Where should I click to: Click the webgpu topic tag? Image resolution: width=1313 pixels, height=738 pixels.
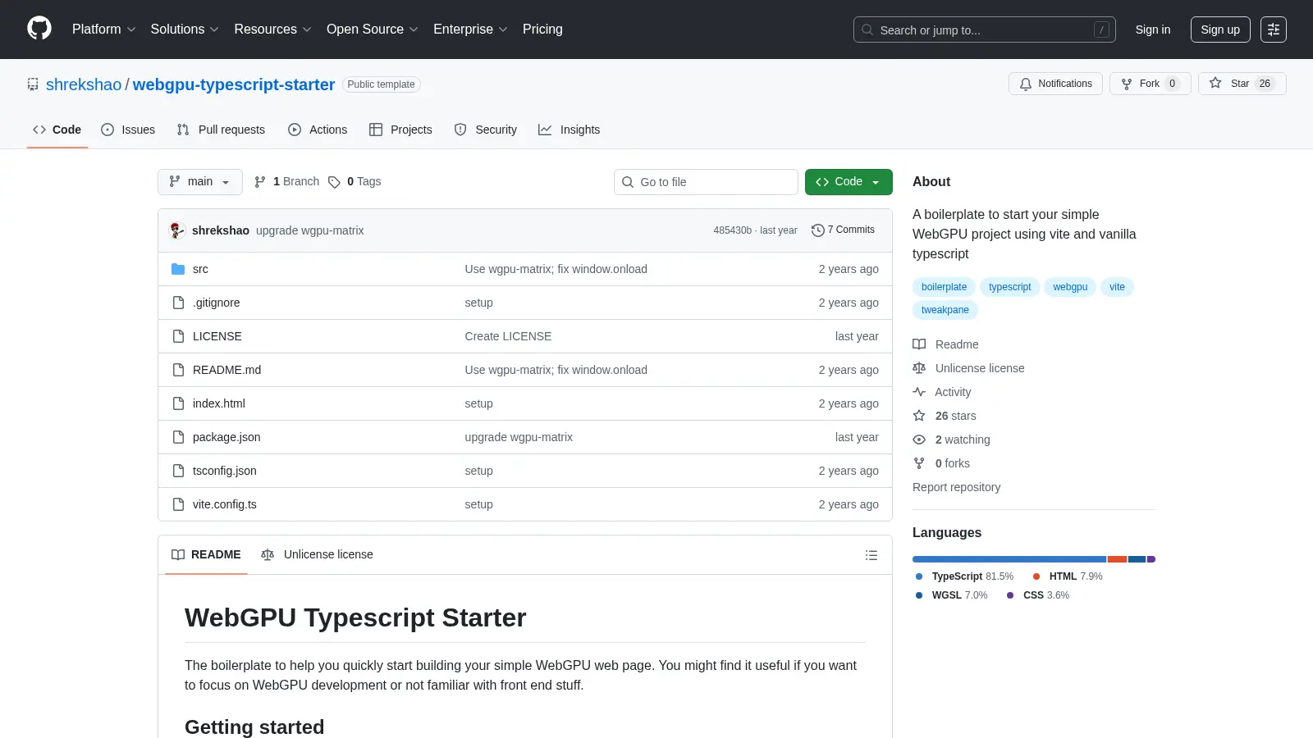pyautogui.click(x=1070, y=287)
